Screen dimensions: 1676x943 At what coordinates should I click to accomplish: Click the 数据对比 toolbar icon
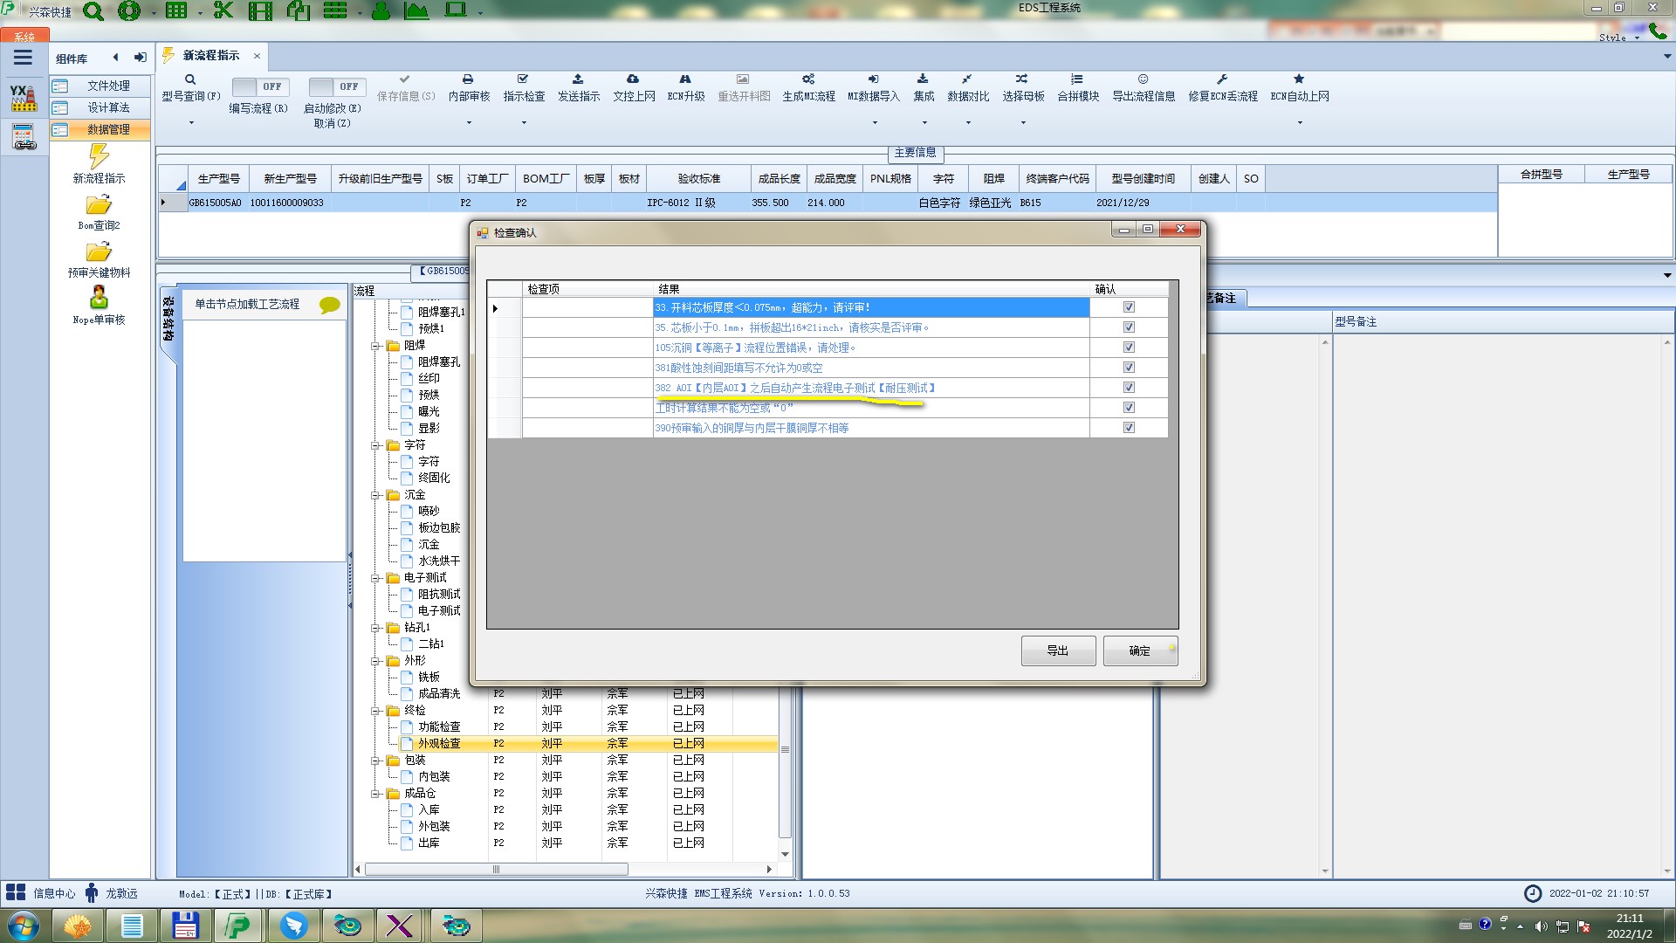(967, 79)
